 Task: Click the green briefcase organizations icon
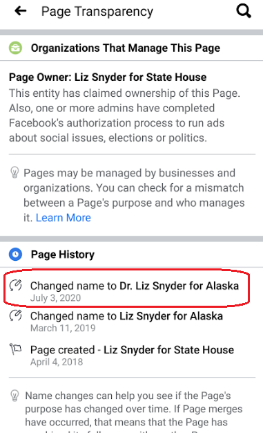(x=15, y=48)
